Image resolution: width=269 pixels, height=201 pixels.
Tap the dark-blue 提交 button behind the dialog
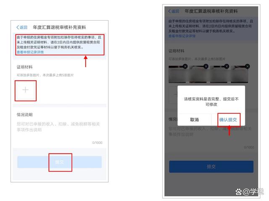click(211, 167)
